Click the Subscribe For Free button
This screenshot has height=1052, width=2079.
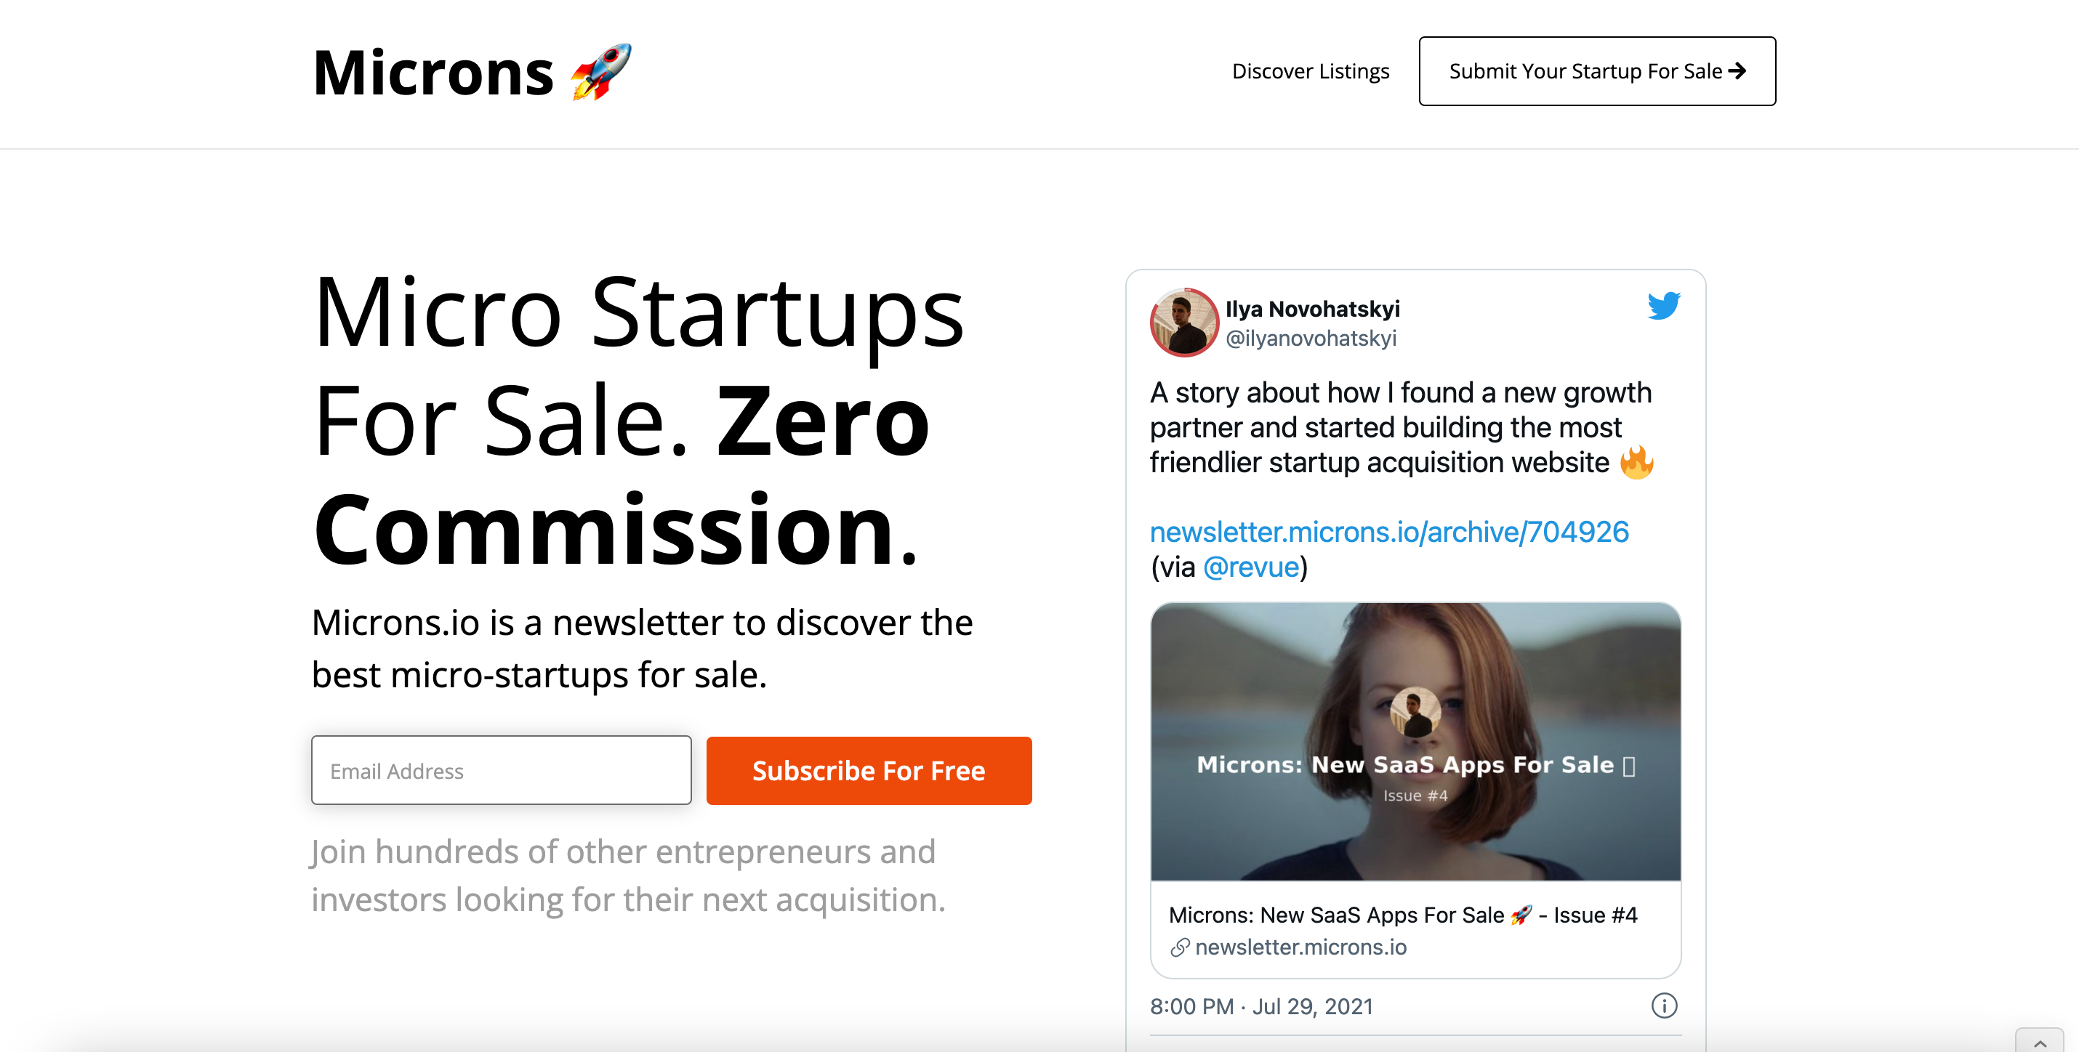pyautogui.click(x=869, y=770)
